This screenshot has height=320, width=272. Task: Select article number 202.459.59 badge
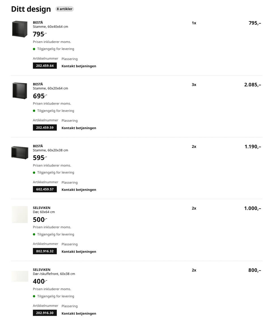pyautogui.click(x=45, y=127)
